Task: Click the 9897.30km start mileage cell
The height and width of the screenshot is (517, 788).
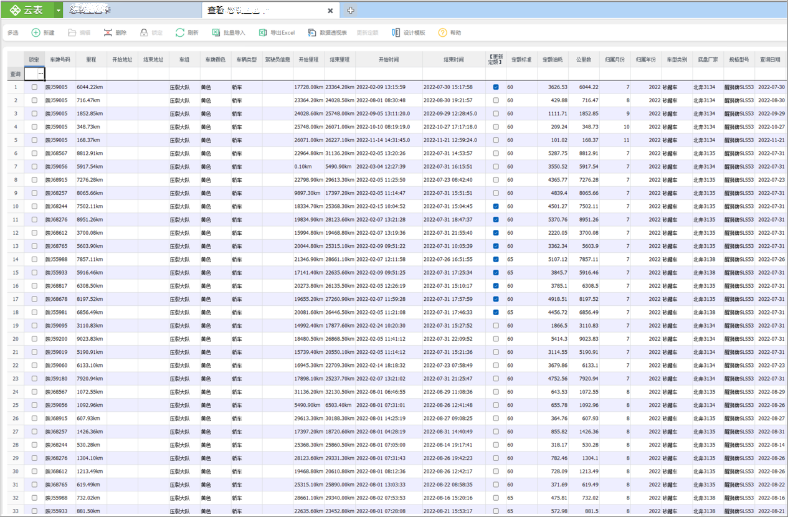Action: pos(308,193)
